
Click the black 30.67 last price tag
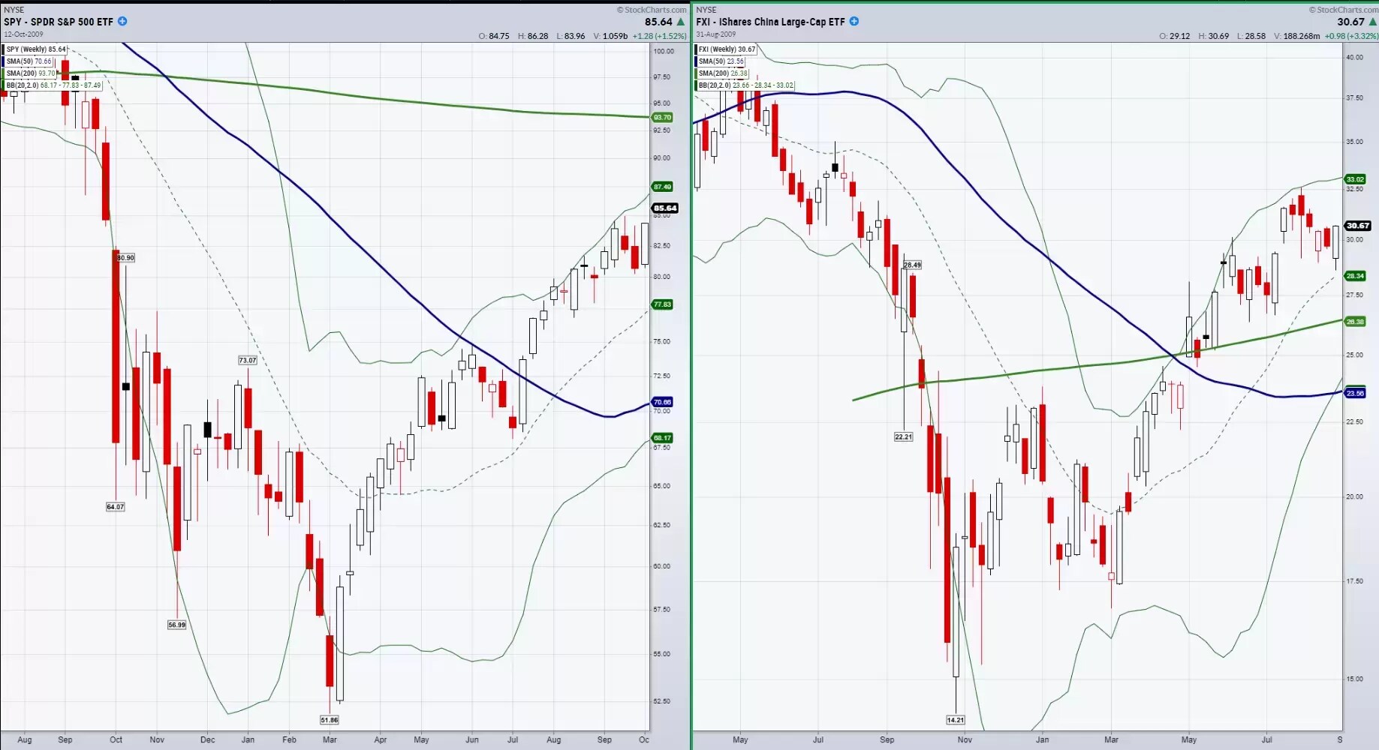[1358, 226]
